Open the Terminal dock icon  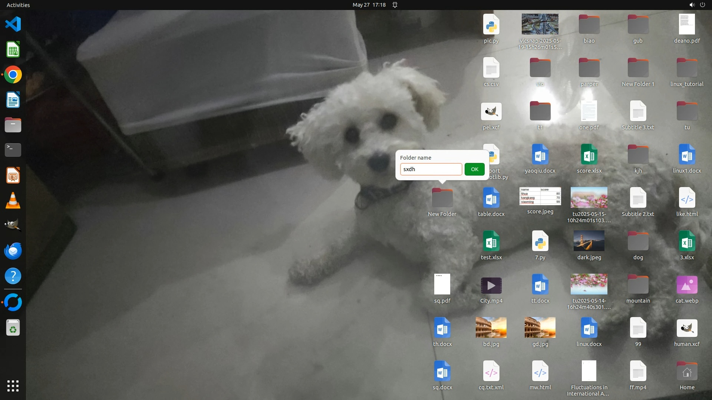click(13, 150)
